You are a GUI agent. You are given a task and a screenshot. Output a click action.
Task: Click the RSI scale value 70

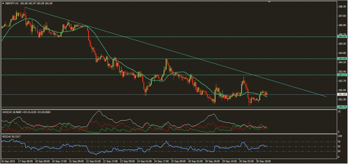tap(340, 142)
